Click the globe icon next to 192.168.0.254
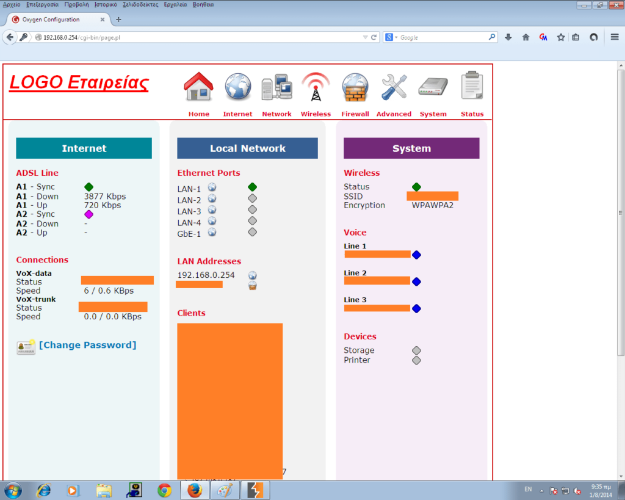The image size is (625, 500). tap(252, 275)
